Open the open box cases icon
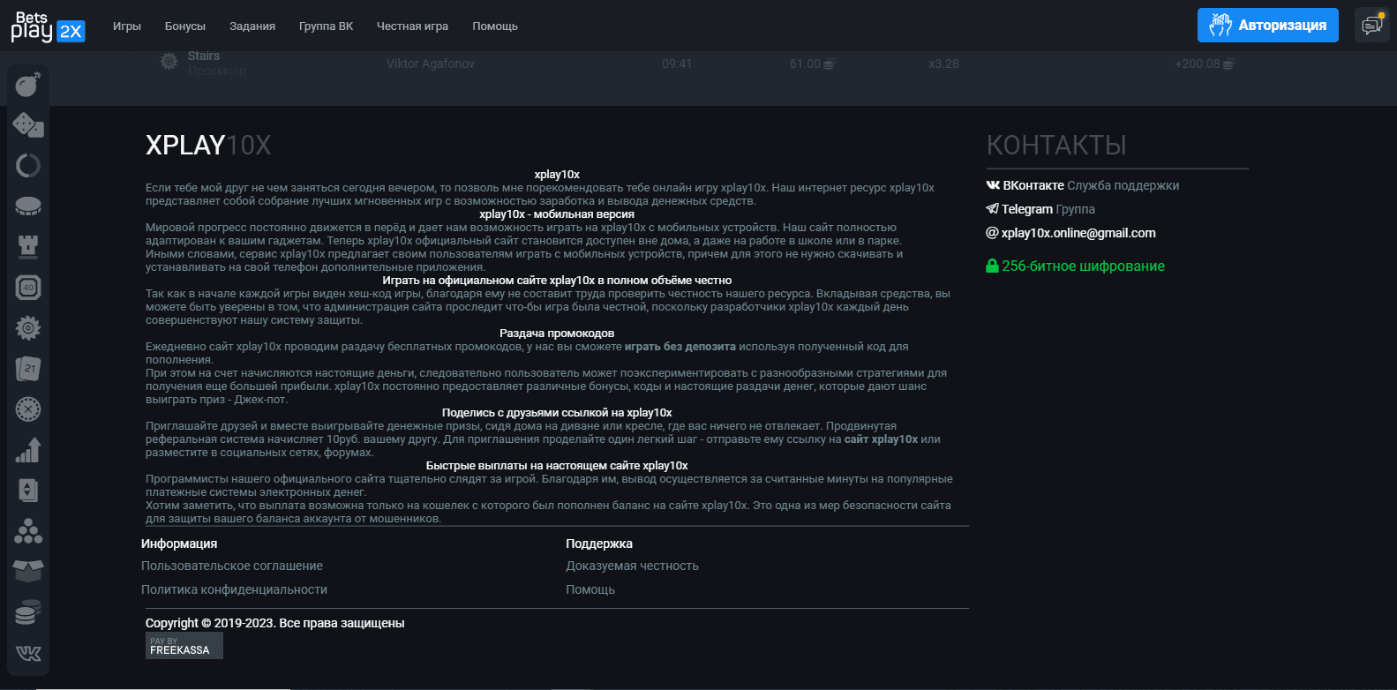The image size is (1397, 690). (28, 572)
